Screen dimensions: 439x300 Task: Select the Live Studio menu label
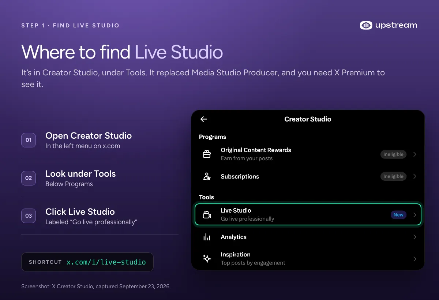[x=236, y=210]
